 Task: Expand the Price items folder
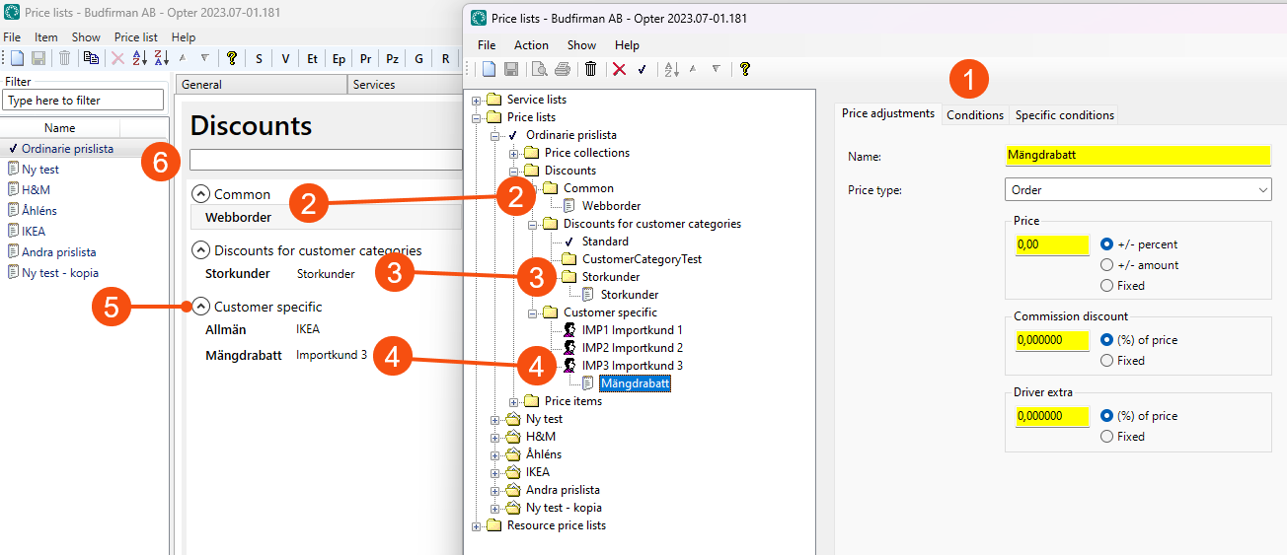(515, 401)
